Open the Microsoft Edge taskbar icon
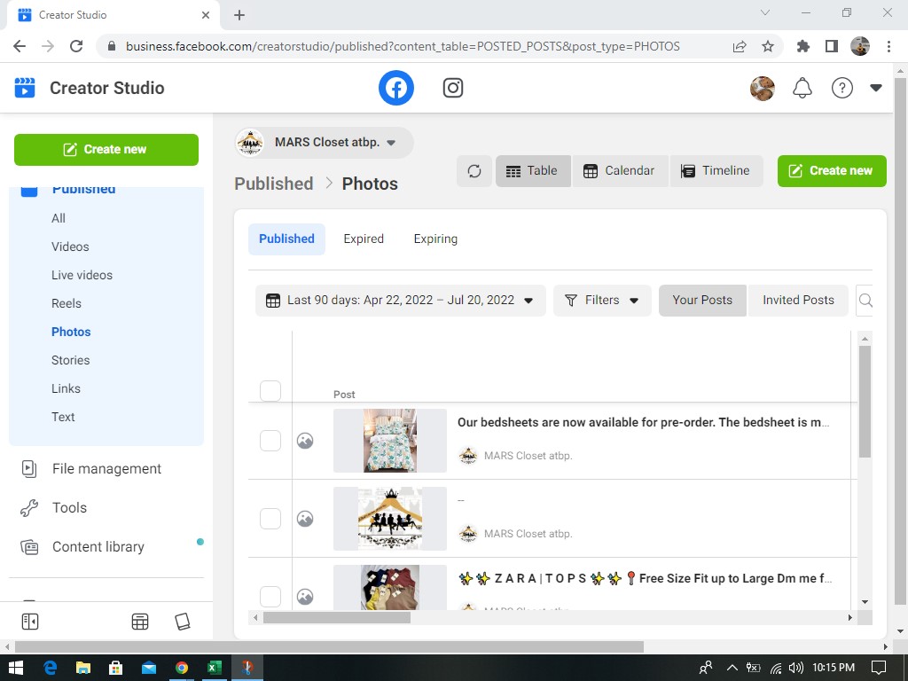Viewport: 908px width, 681px height. (x=51, y=668)
